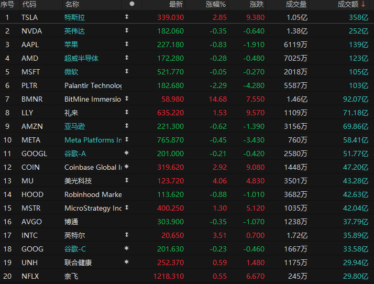Click the up-down arrow icon in TSLA row

click(x=127, y=17)
